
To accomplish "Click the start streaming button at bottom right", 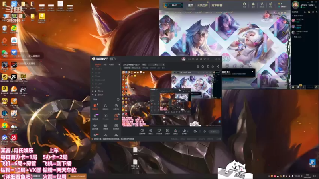I will (214, 132).
